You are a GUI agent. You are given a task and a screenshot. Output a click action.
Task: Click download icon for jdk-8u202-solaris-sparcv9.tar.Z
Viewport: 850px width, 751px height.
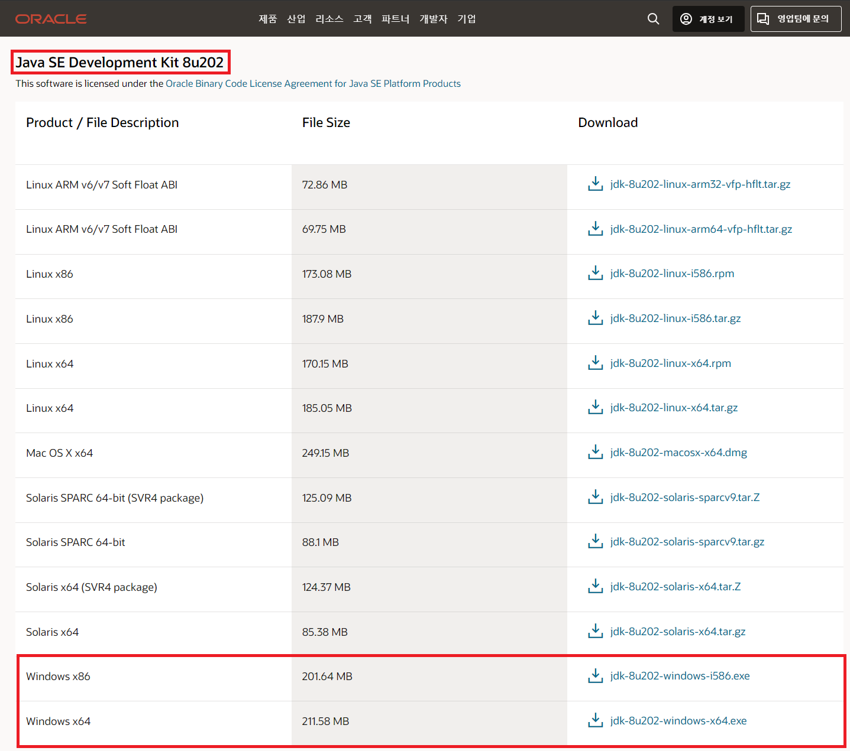pyautogui.click(x=595, y=497)
